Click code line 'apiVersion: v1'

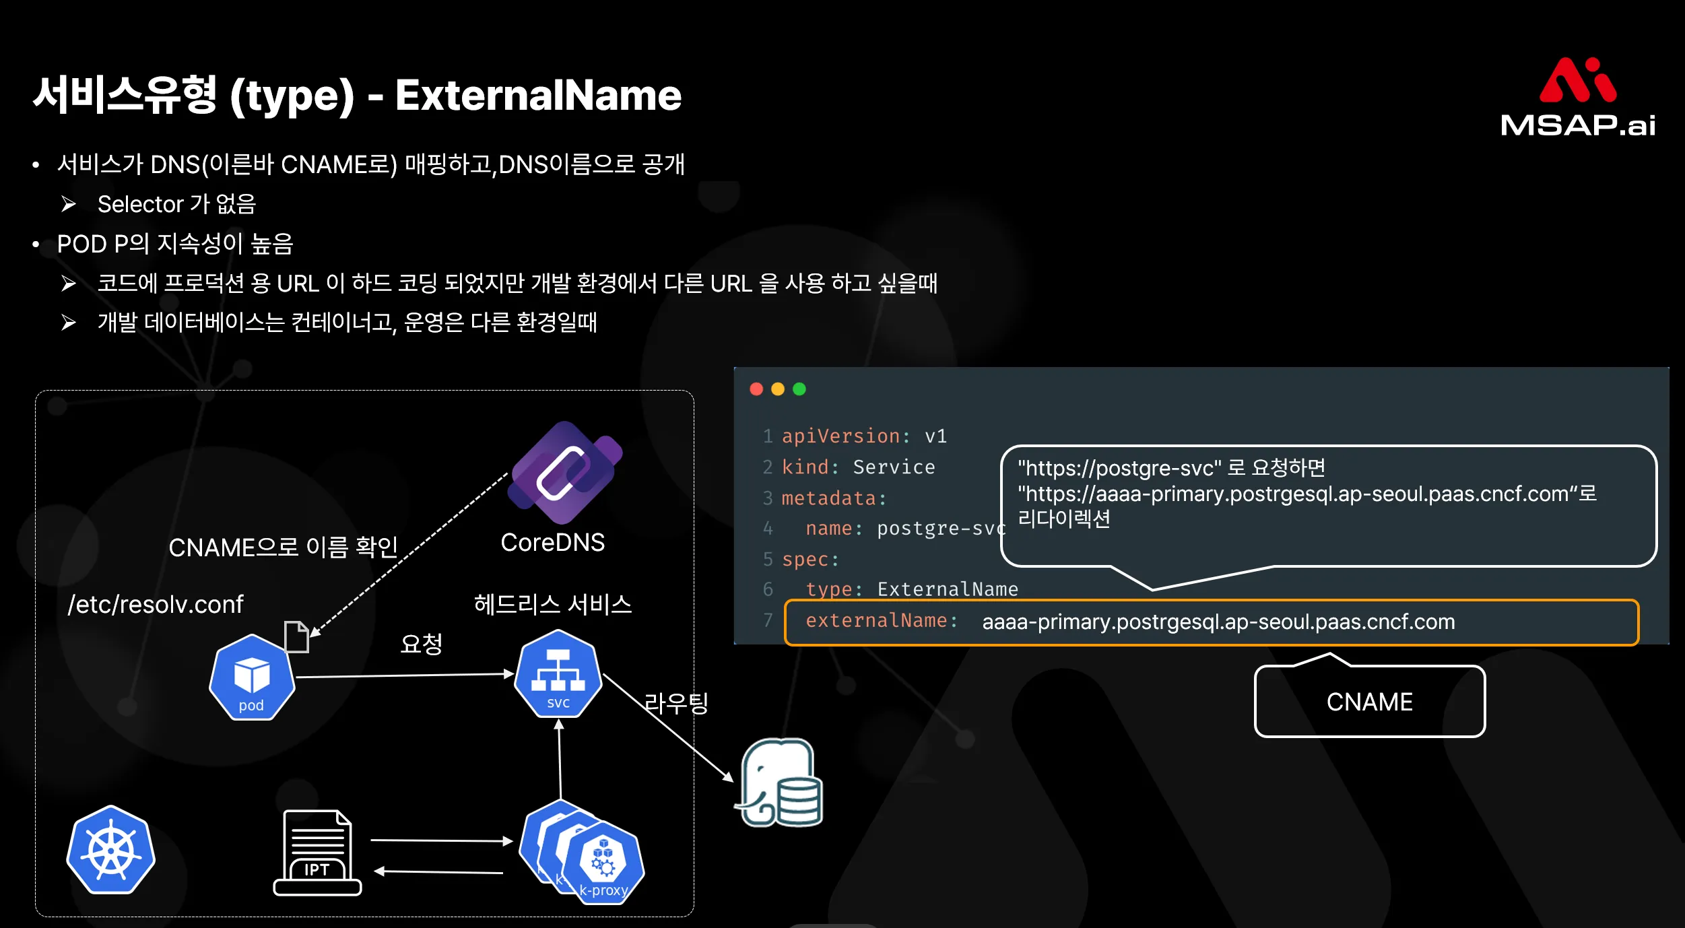tap(864, 436)
